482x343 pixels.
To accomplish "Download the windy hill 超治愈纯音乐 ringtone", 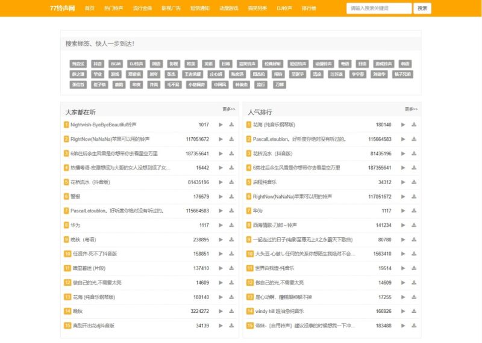I will [x=414, y=311].
